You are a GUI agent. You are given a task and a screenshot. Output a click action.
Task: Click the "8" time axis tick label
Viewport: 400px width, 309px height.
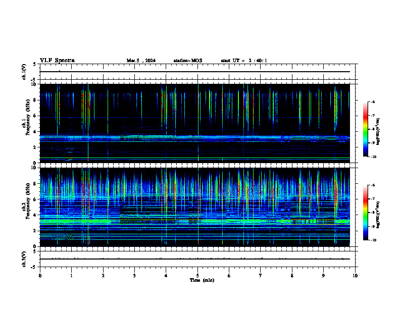click(x=292, y=276)
